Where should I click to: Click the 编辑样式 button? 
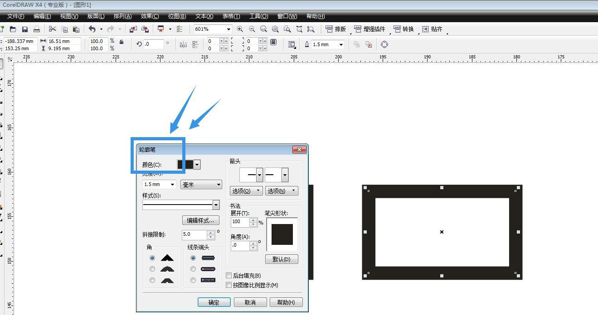tap(201, 220)
